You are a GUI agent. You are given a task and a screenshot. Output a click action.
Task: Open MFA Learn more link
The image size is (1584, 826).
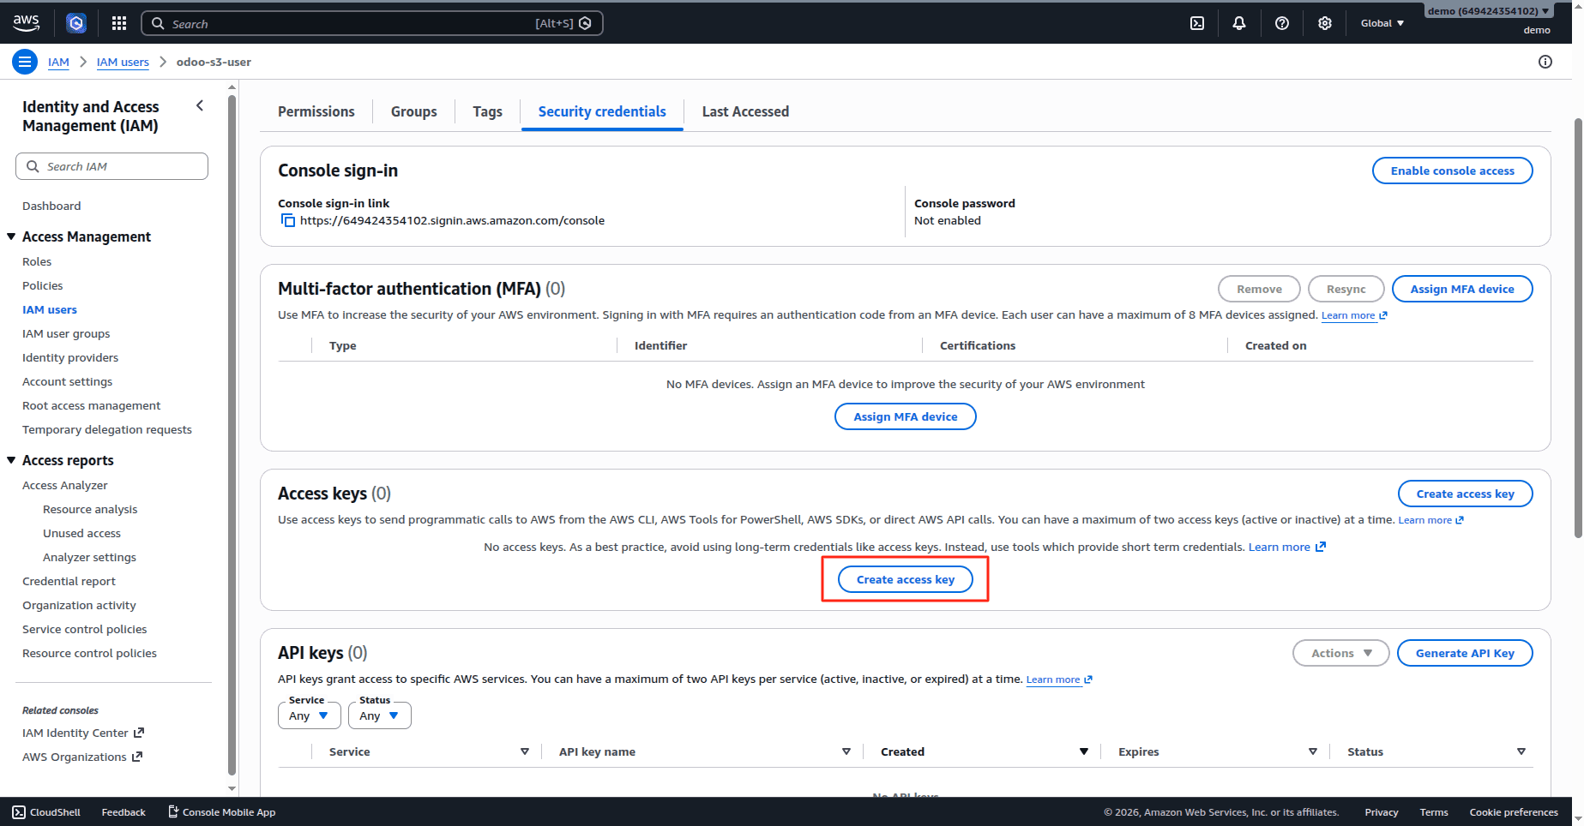click(x=1354, y=315)
